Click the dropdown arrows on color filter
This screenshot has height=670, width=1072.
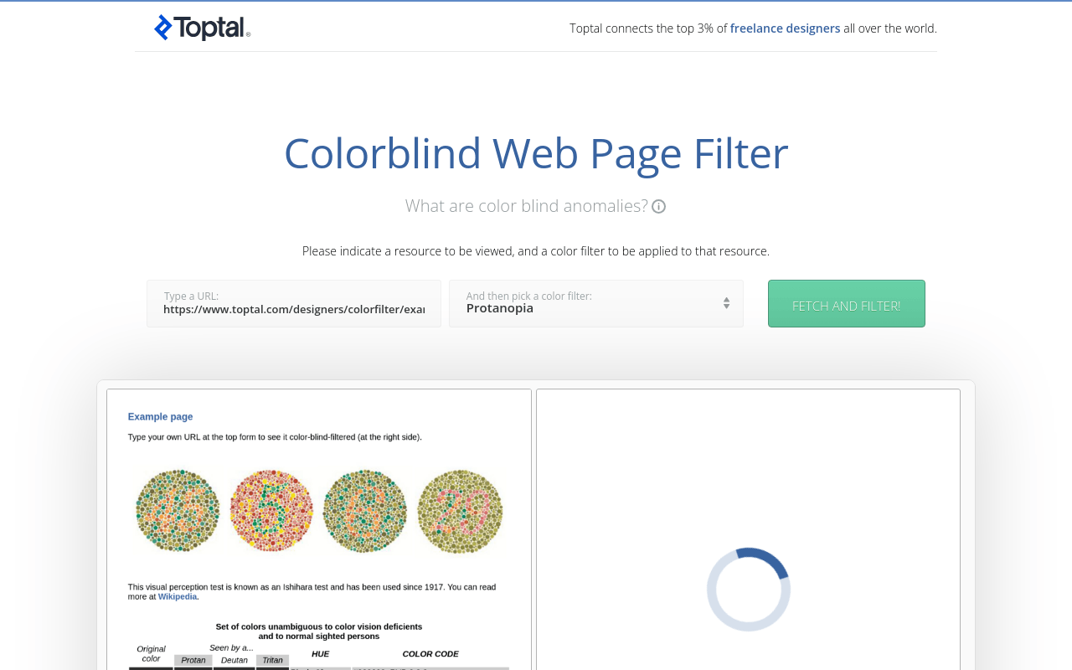coord(726,303)
